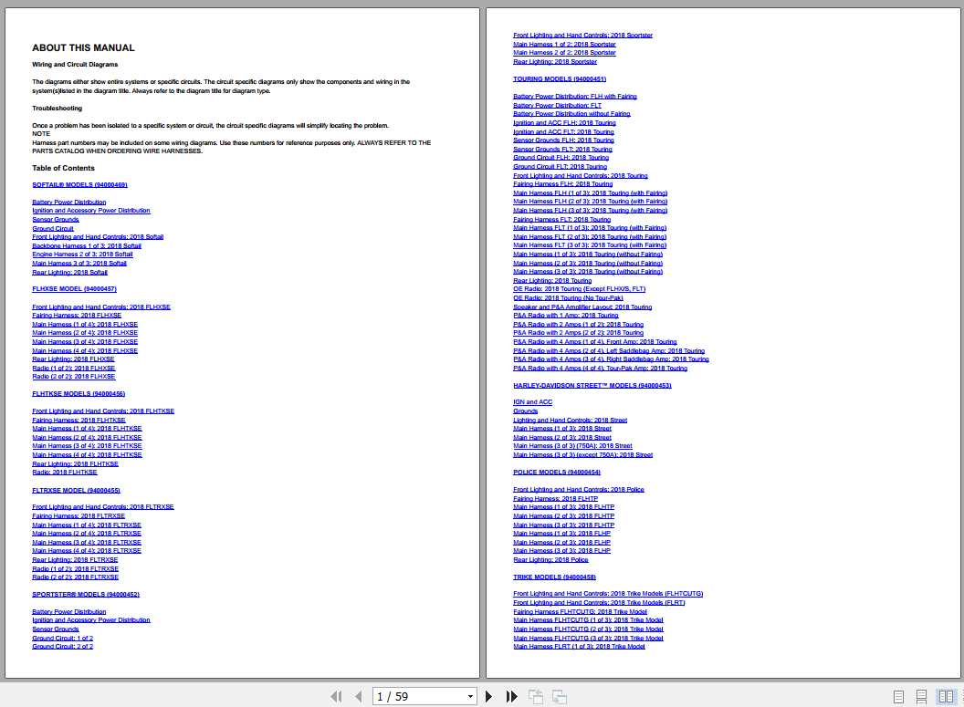Open Rear Lighting: 2018 FLTRXSE link

pyautogui.click(x=75, y=559)
